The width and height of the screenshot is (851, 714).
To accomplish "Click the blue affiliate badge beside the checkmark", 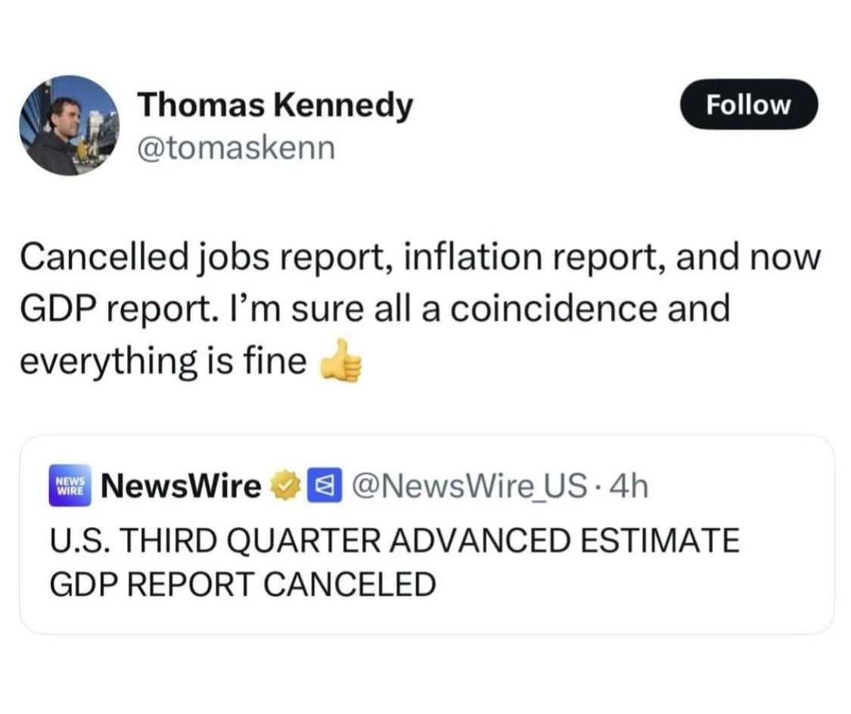I will 318,486.
